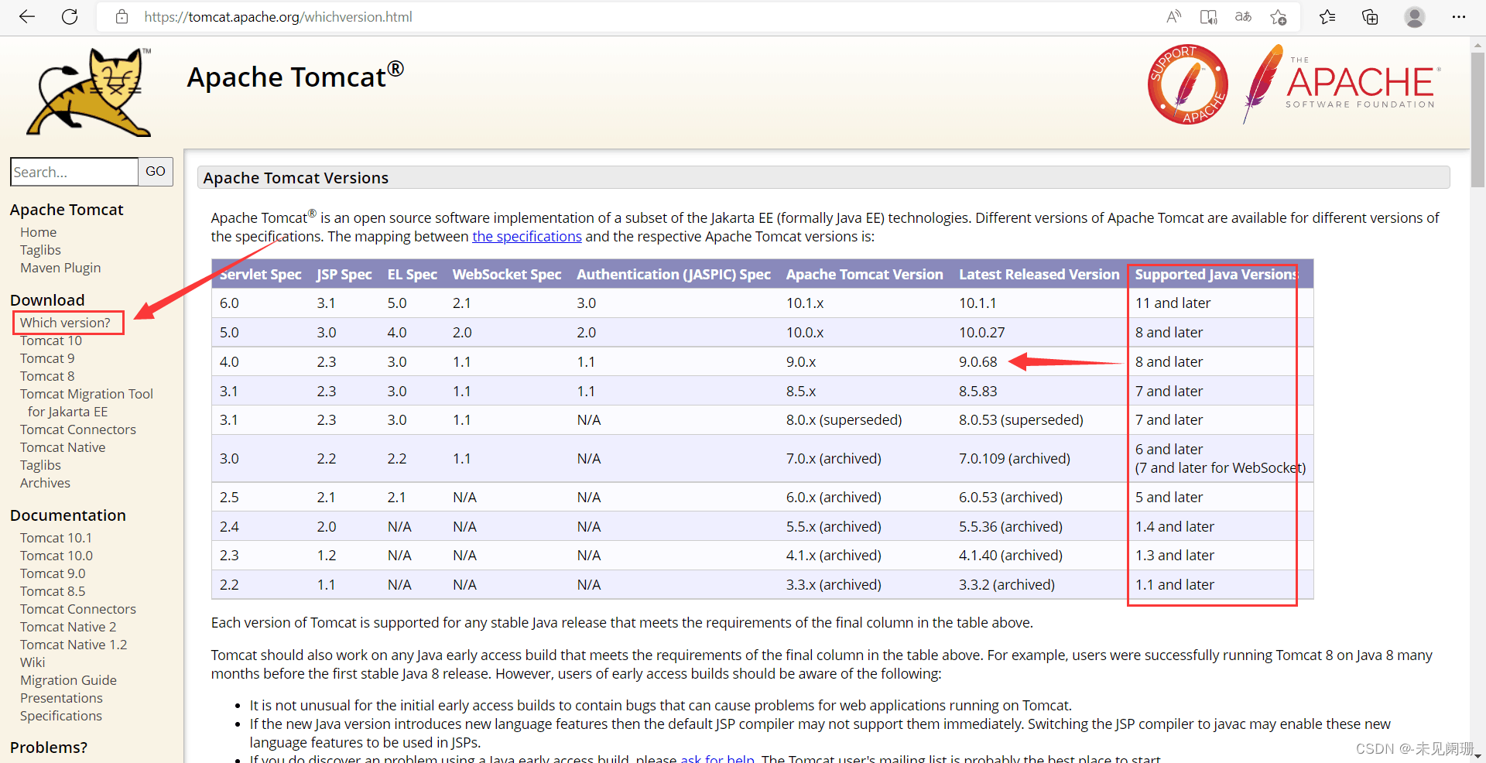Screen dimensions: 1486x763
Task: Click the GO search button
Action: pyautogui.click(x=156, y=172)
